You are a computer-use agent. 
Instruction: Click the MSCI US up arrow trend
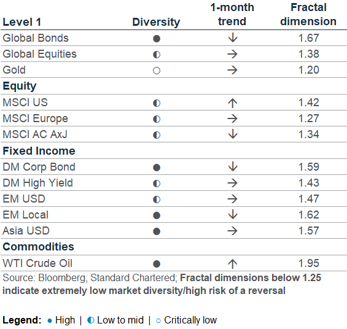tap(232, 103)
